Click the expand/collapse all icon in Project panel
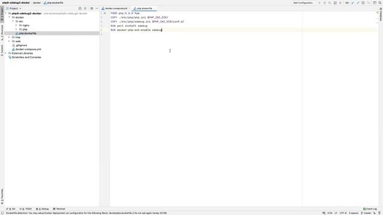Screen dimensions: 383x215 [x=85, y=8]
